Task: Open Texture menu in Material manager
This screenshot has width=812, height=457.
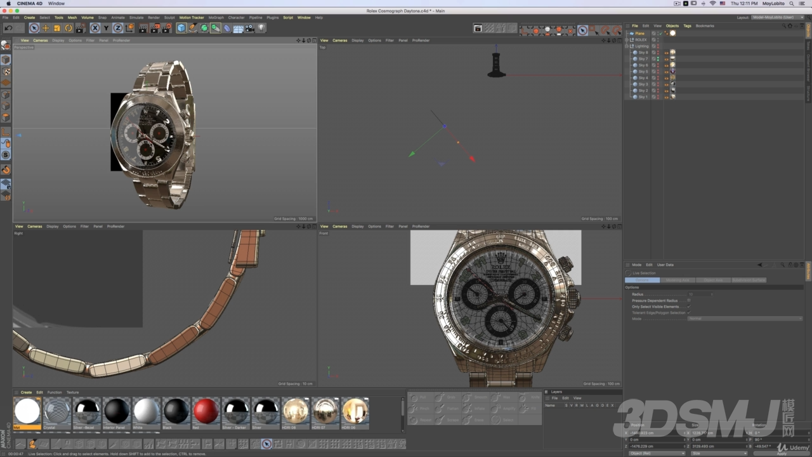Action: point(73,392)
